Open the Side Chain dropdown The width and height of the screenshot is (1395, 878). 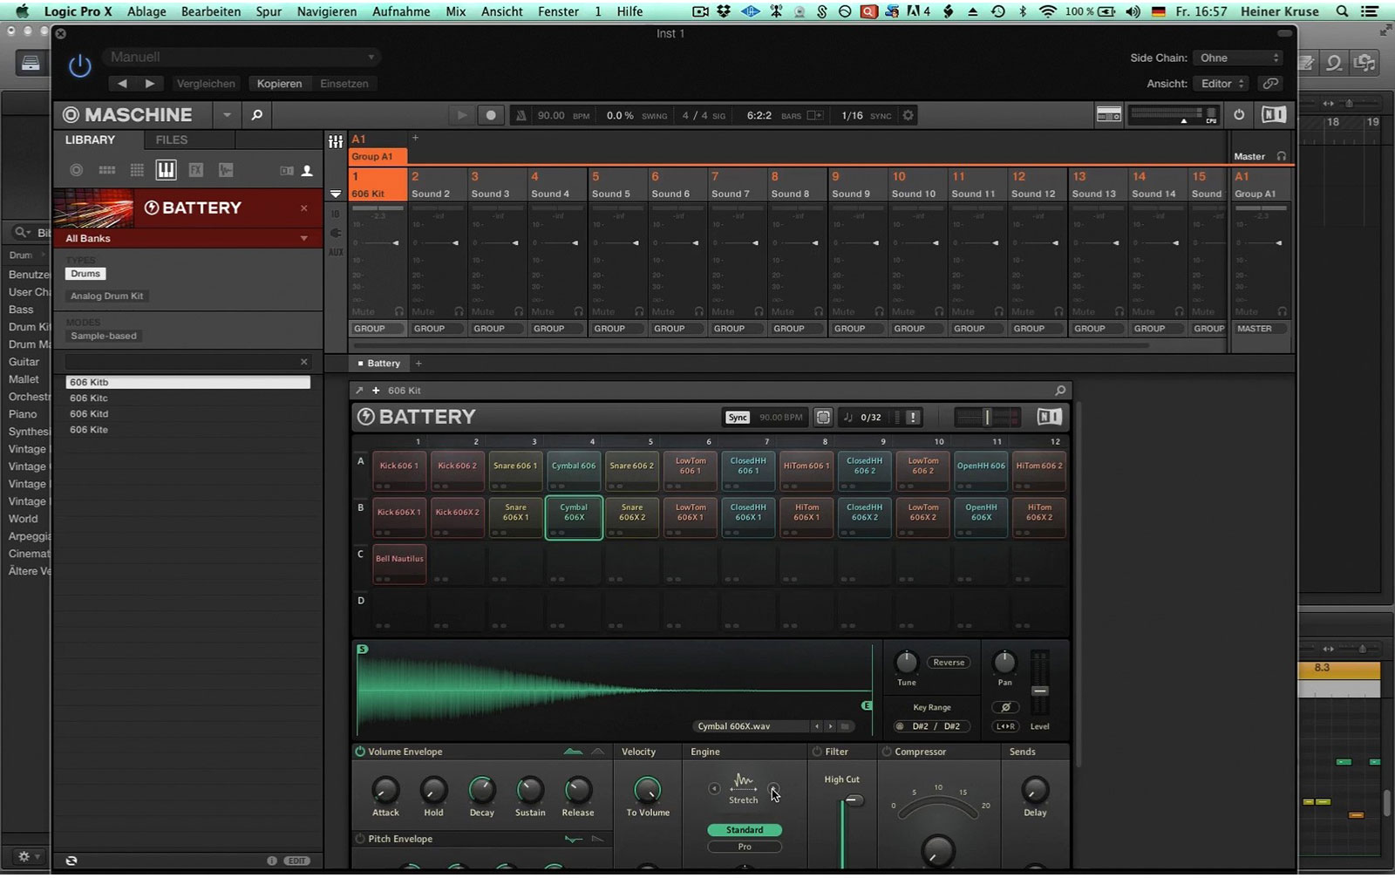[1238, 58]
